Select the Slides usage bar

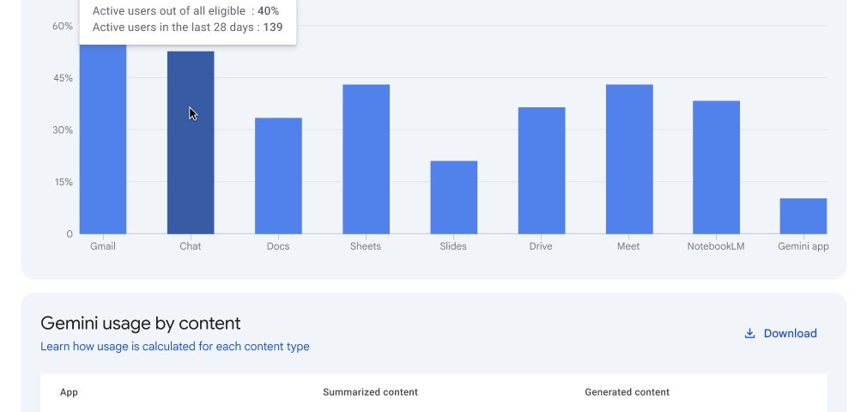(x=454, y=197)
